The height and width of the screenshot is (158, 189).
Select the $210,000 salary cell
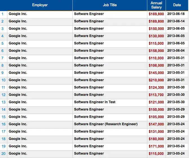(x=156, y=80)
